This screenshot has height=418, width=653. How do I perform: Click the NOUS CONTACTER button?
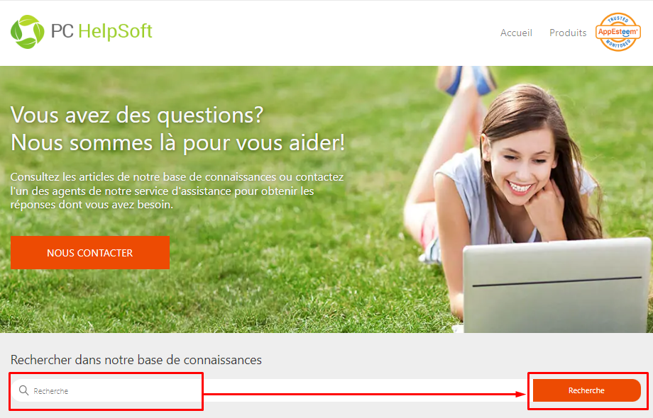point(90,253)
